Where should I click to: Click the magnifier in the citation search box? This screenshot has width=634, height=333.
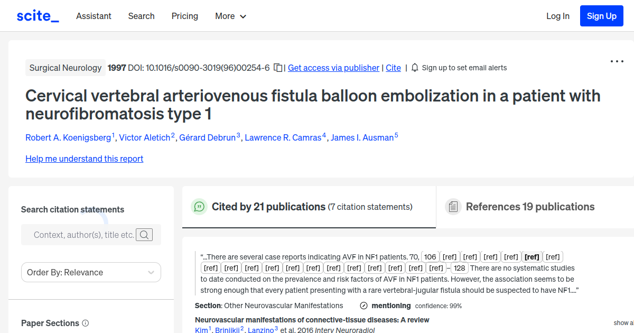pos(144,235)
